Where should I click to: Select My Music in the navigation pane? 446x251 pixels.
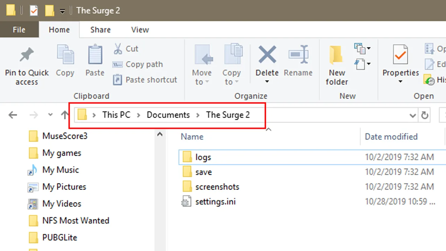pyautogui.click(x=61, y=170)
